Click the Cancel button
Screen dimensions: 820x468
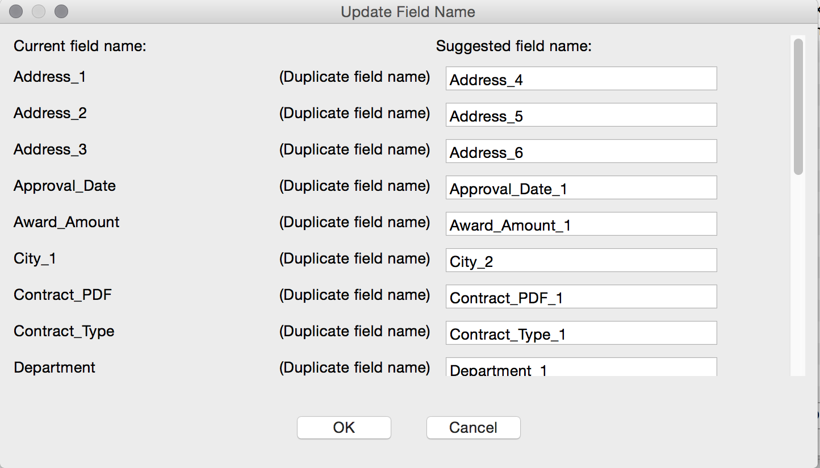473,428
